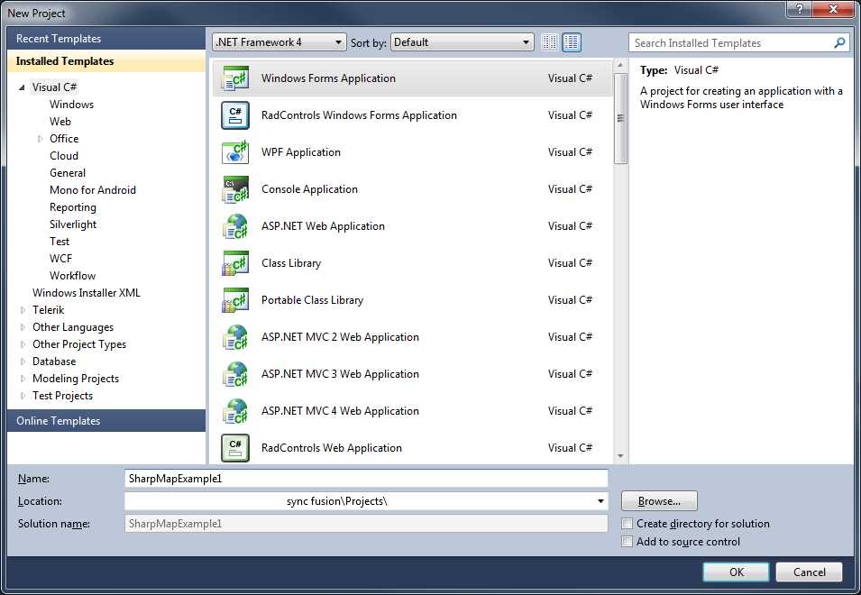Screen dimensions: 861x595
Task: Open the .NET Framework 4 dropdown
Action: 339,41
